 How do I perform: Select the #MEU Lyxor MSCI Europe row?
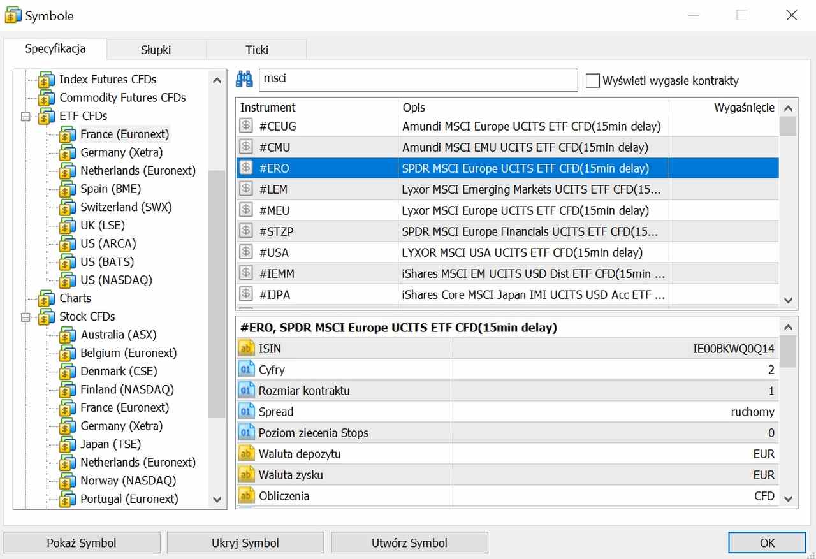pos(507,210)
